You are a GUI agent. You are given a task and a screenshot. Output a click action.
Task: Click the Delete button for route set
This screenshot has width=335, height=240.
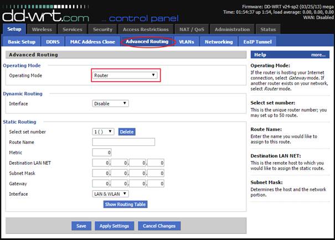tap(127, 132)
